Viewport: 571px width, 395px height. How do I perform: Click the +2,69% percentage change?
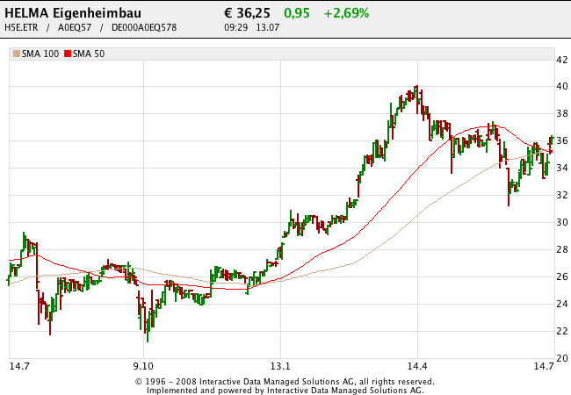point(346,13)
